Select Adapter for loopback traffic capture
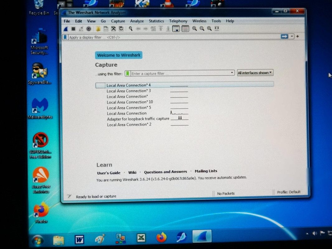 (x=138, y=119)
